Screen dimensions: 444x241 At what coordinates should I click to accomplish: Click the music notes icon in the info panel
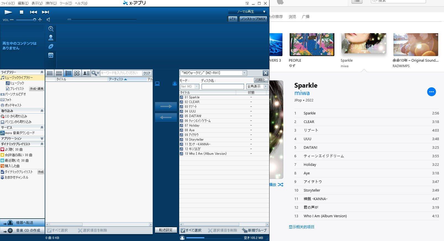[51, 55]
